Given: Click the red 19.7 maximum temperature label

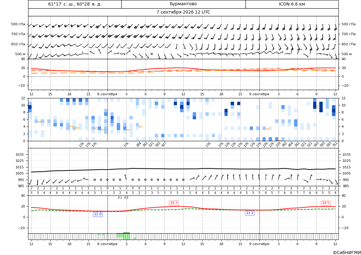Looking at the screenshot, I should point(174,203).
